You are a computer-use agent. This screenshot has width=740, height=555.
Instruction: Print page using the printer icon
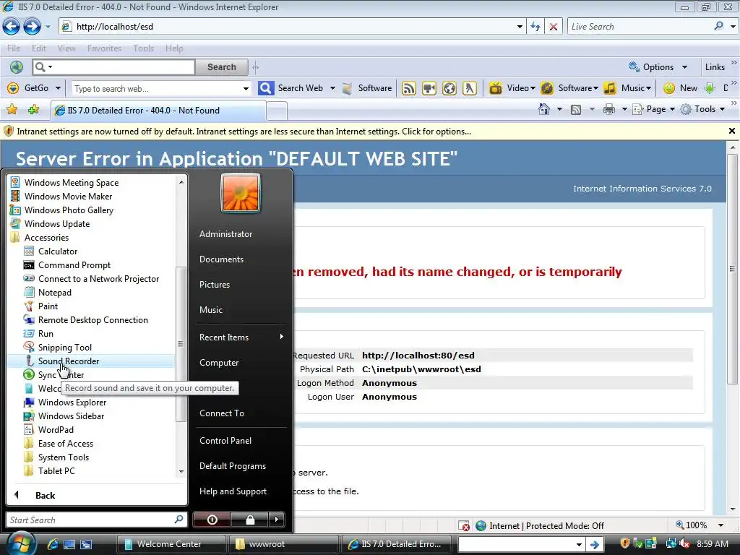[609, 110]
